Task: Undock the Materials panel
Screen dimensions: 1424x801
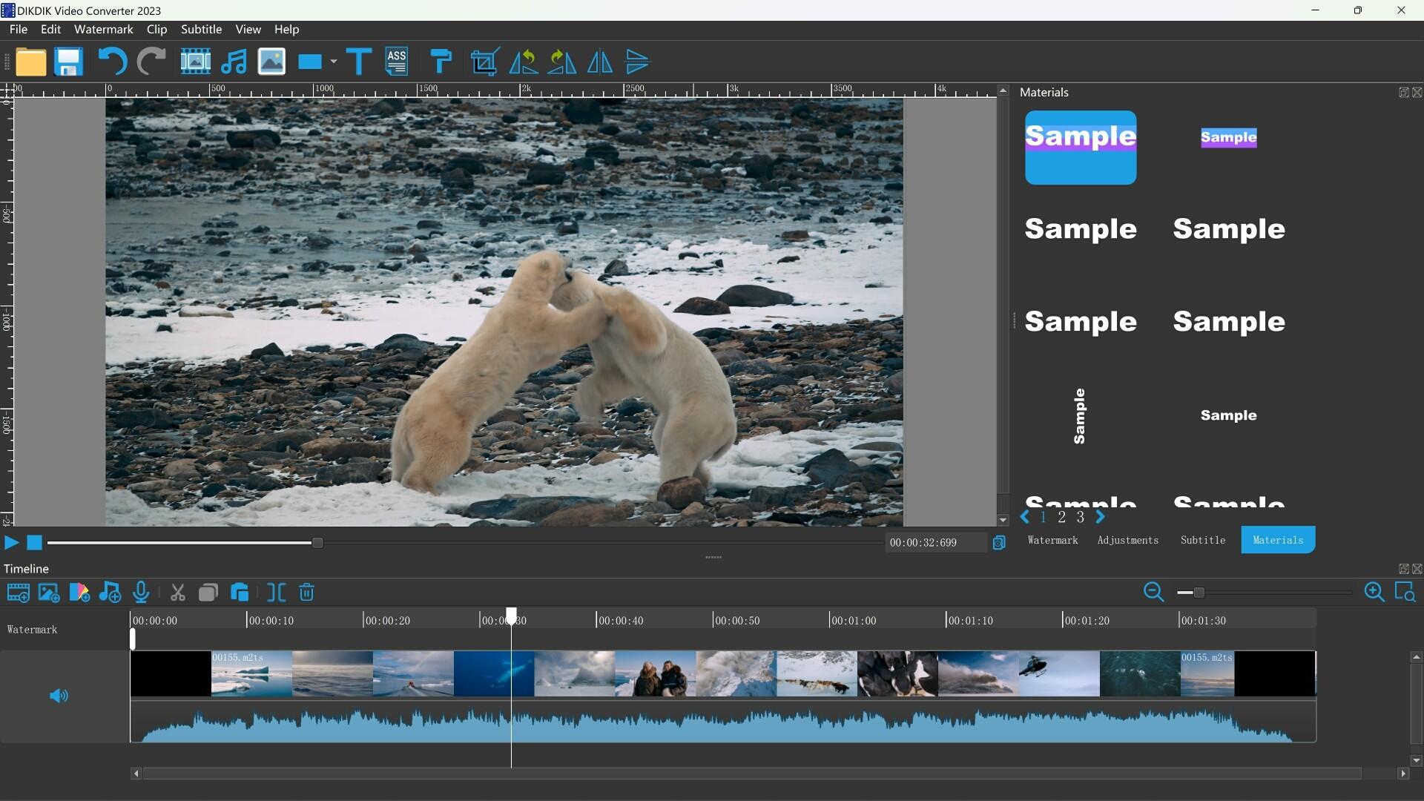Action: 1403,91
